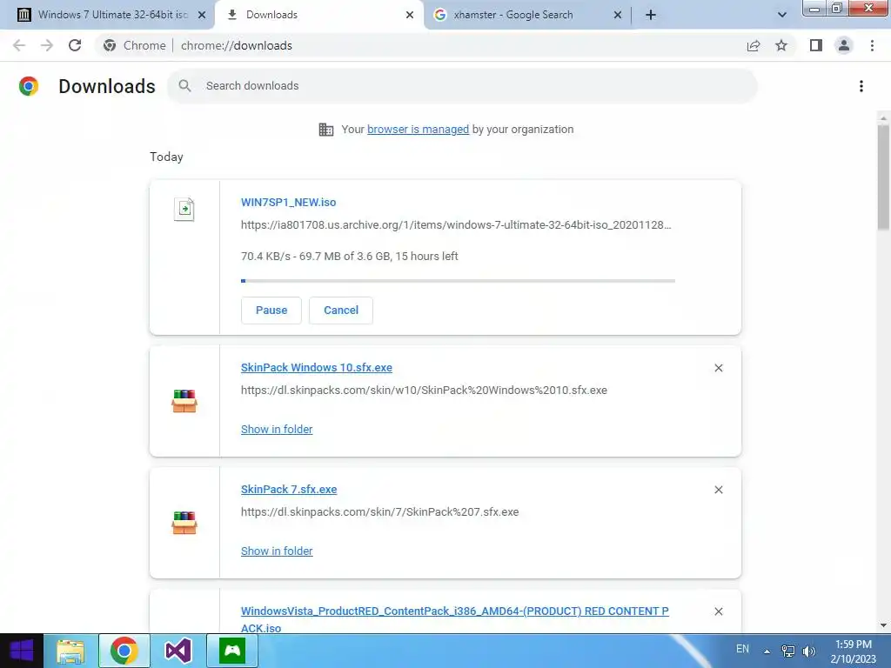Click the skinpacks.com w10 source URL

[x=424, y=391]
